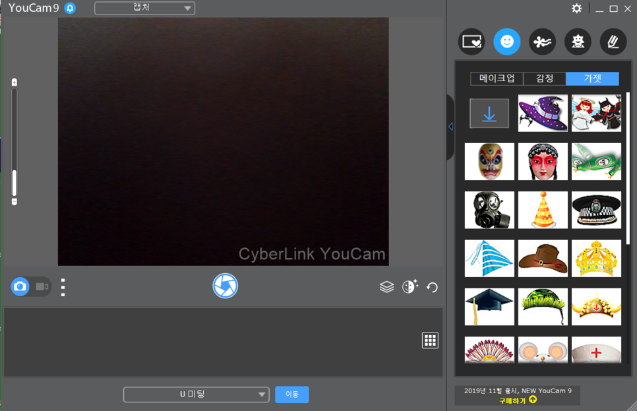
Task: Expand the 캡처 mode dropdown
Action: coord(144,8)
